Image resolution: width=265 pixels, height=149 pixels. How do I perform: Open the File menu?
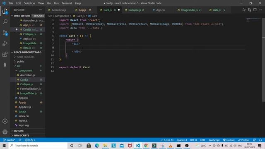(11, 3)
